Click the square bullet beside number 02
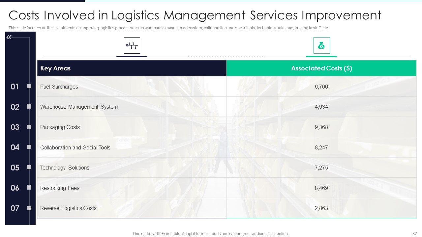This screenshot has height=237, width=422. [x=29, y=107]
